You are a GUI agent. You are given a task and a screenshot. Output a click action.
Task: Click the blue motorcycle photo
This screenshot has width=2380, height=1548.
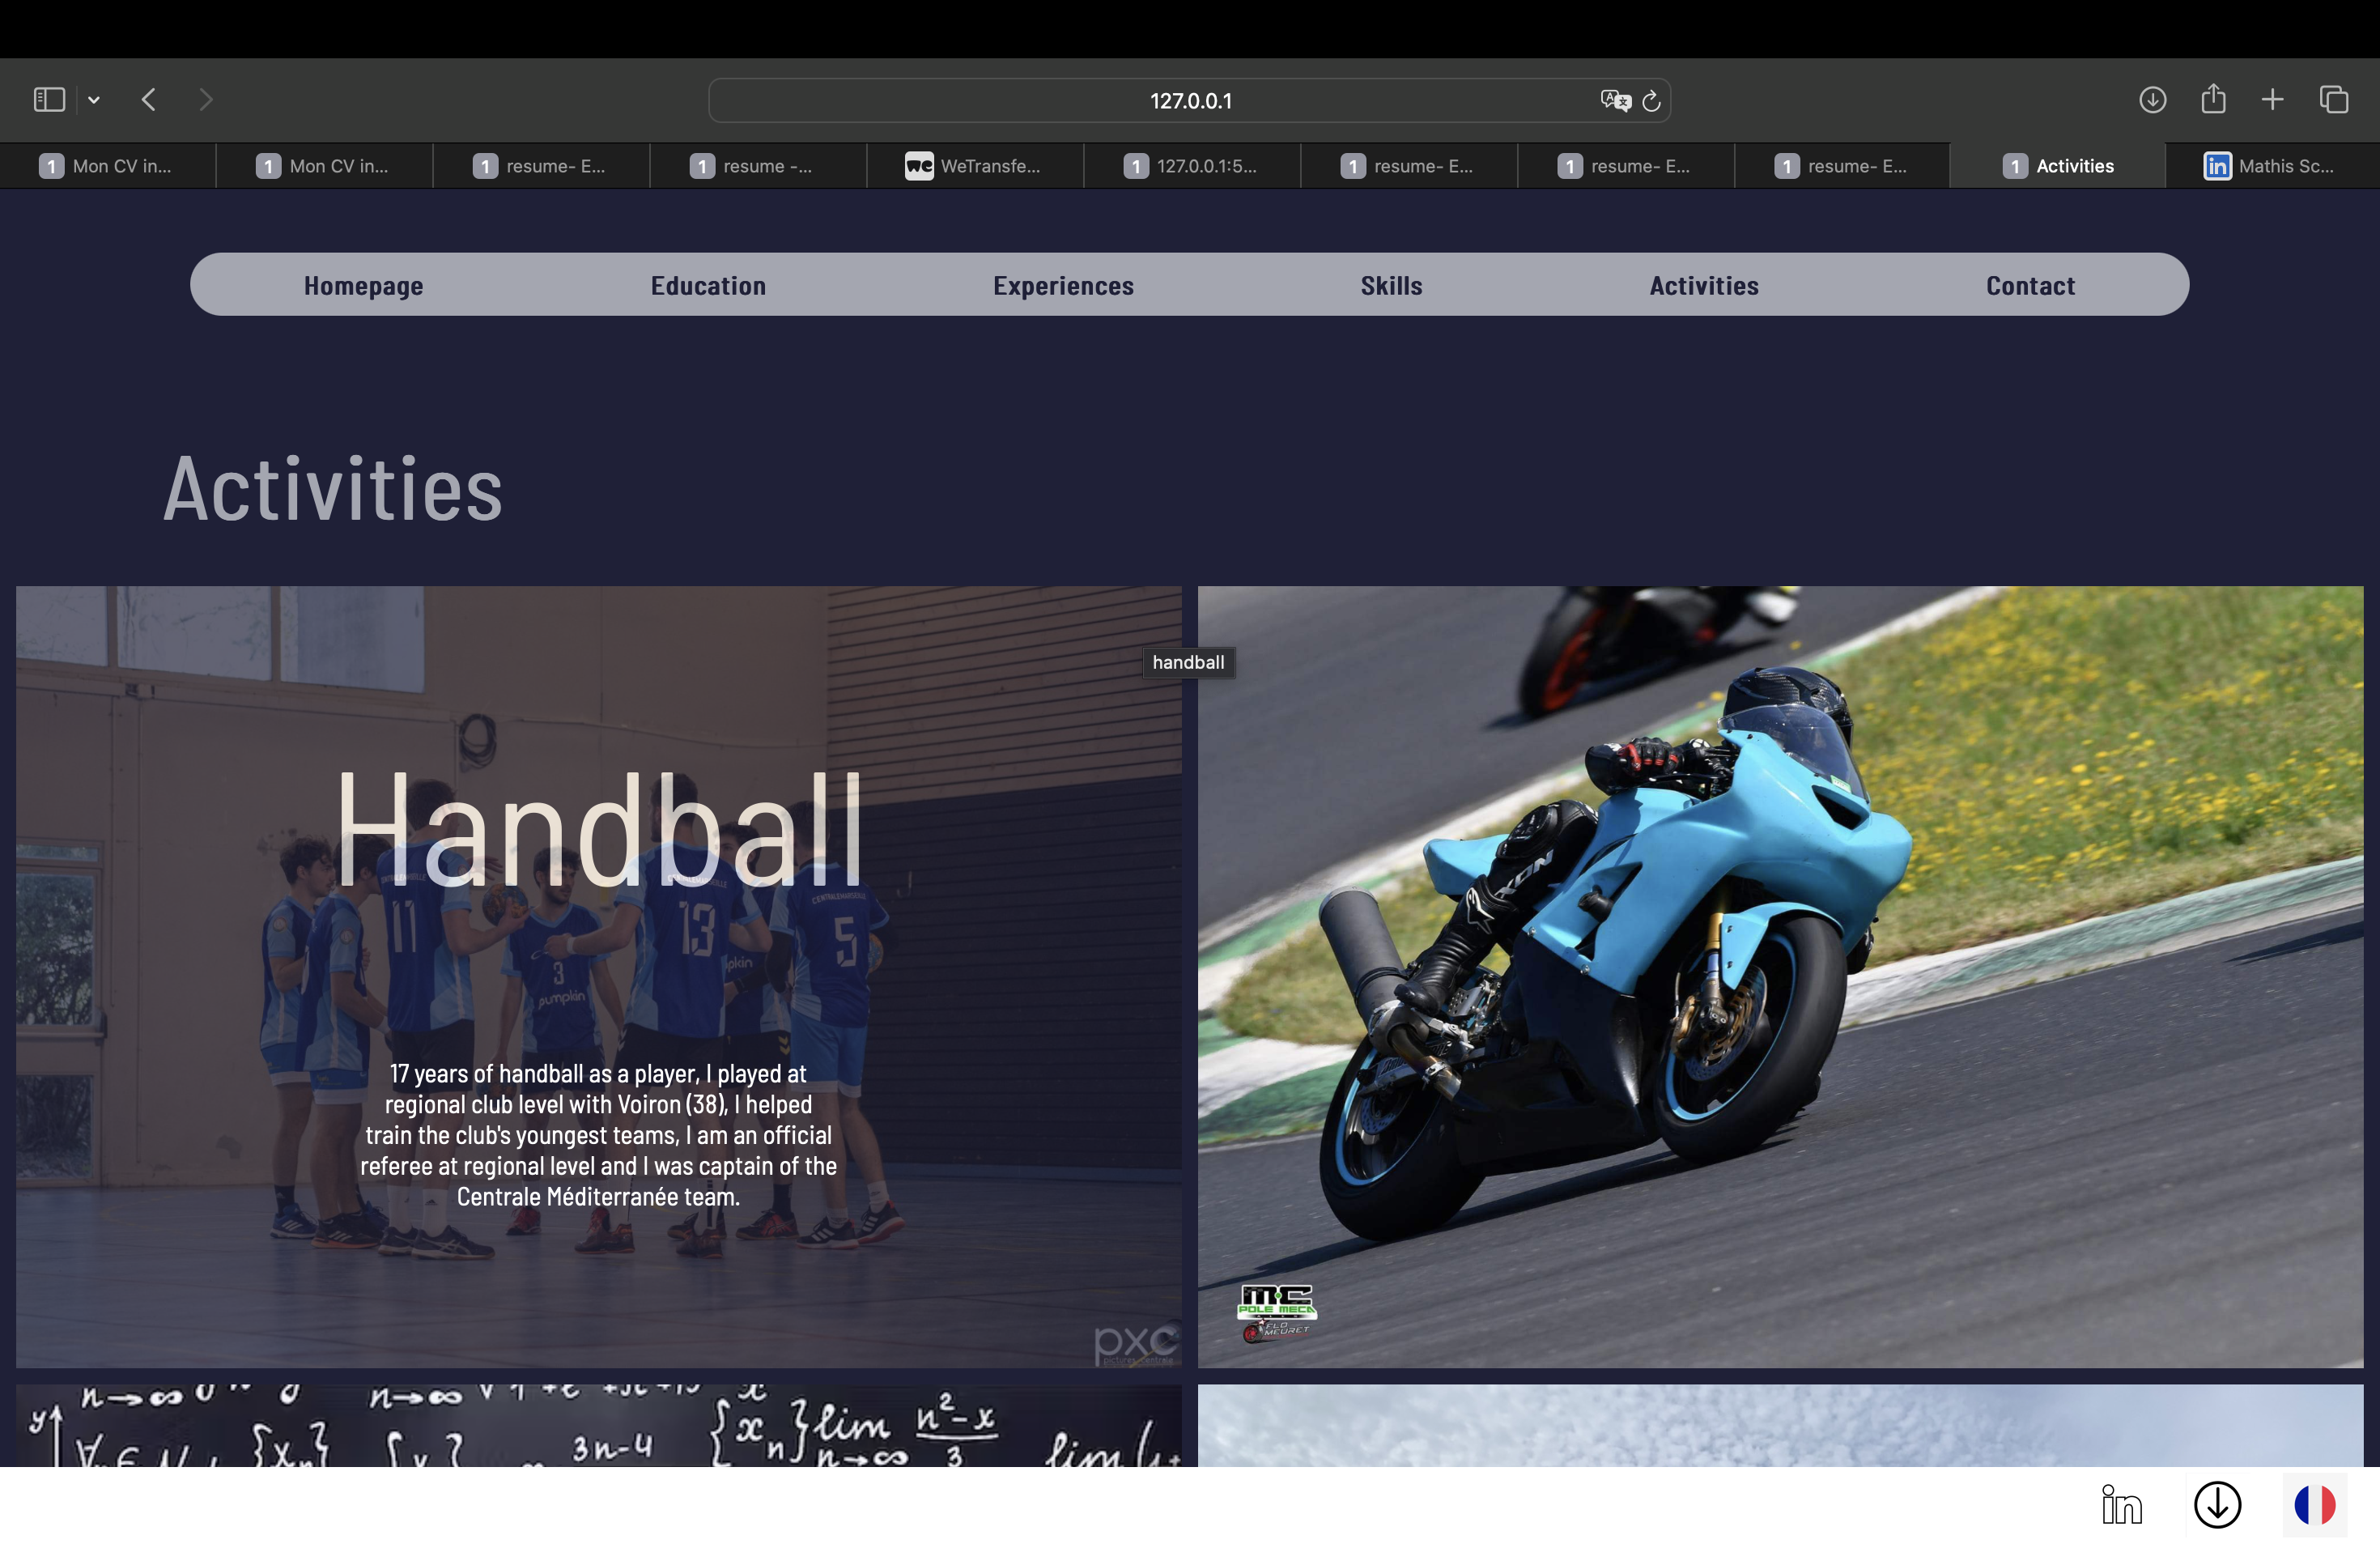pos(1780,976)
